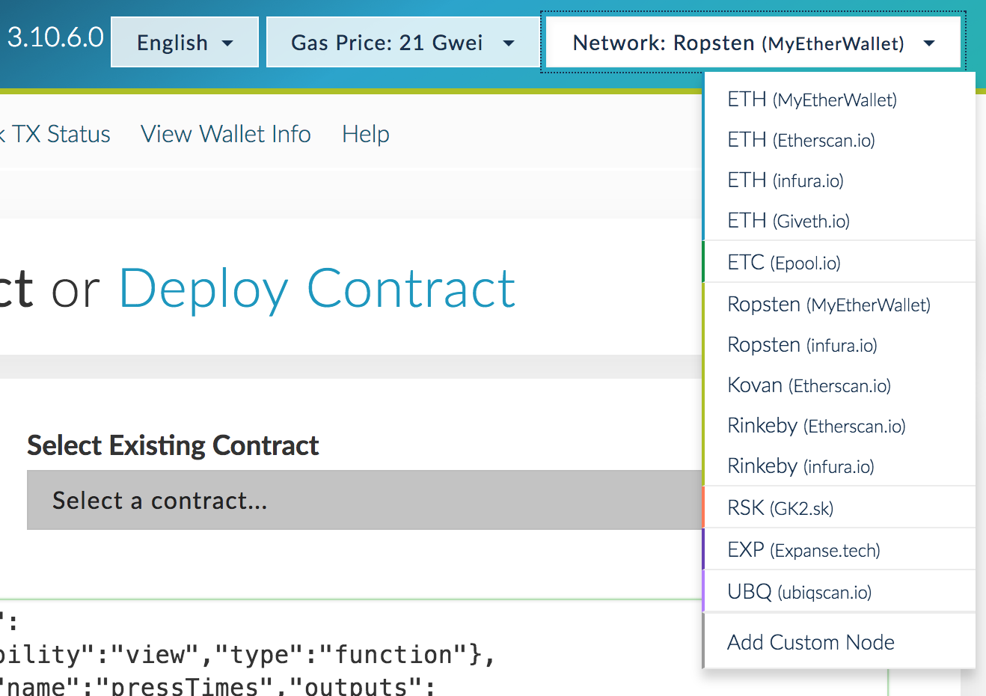Viewport: 986px width, 696px height.
Task: Open the TX Status tab
Action: (x=55, y=134)
